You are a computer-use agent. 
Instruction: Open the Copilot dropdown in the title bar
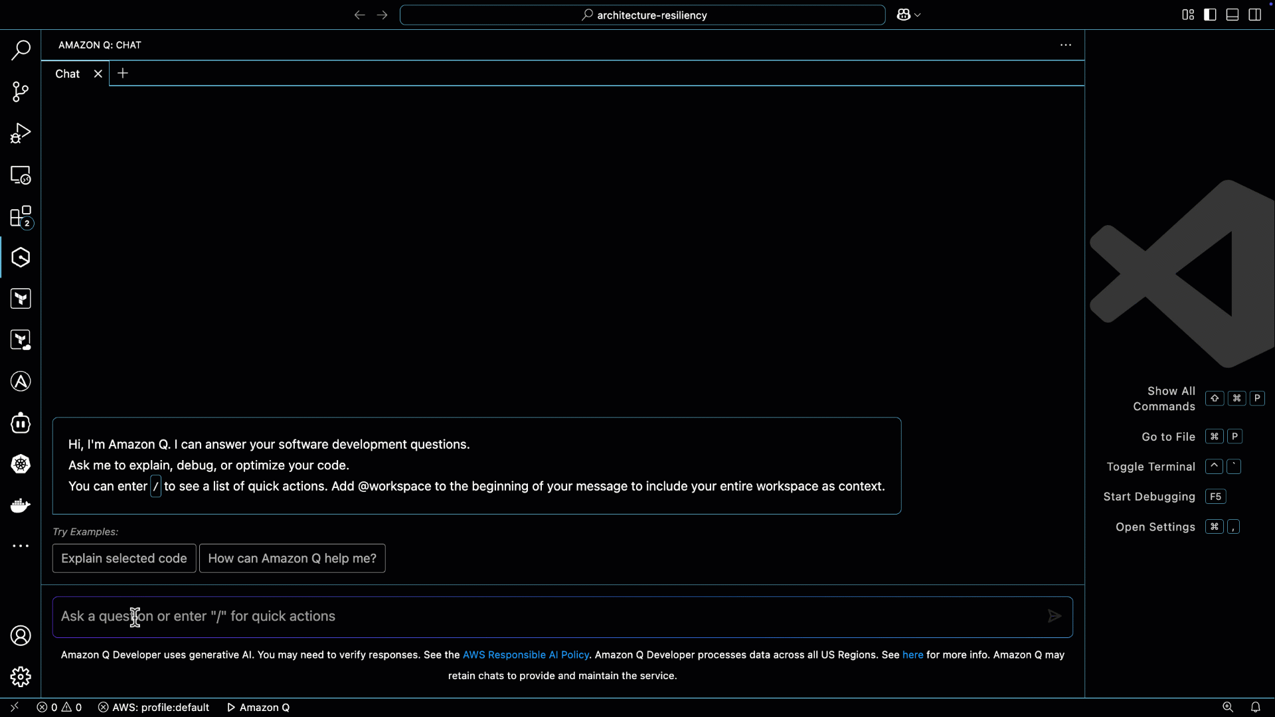pyautogui.click(x=908, y=14)
